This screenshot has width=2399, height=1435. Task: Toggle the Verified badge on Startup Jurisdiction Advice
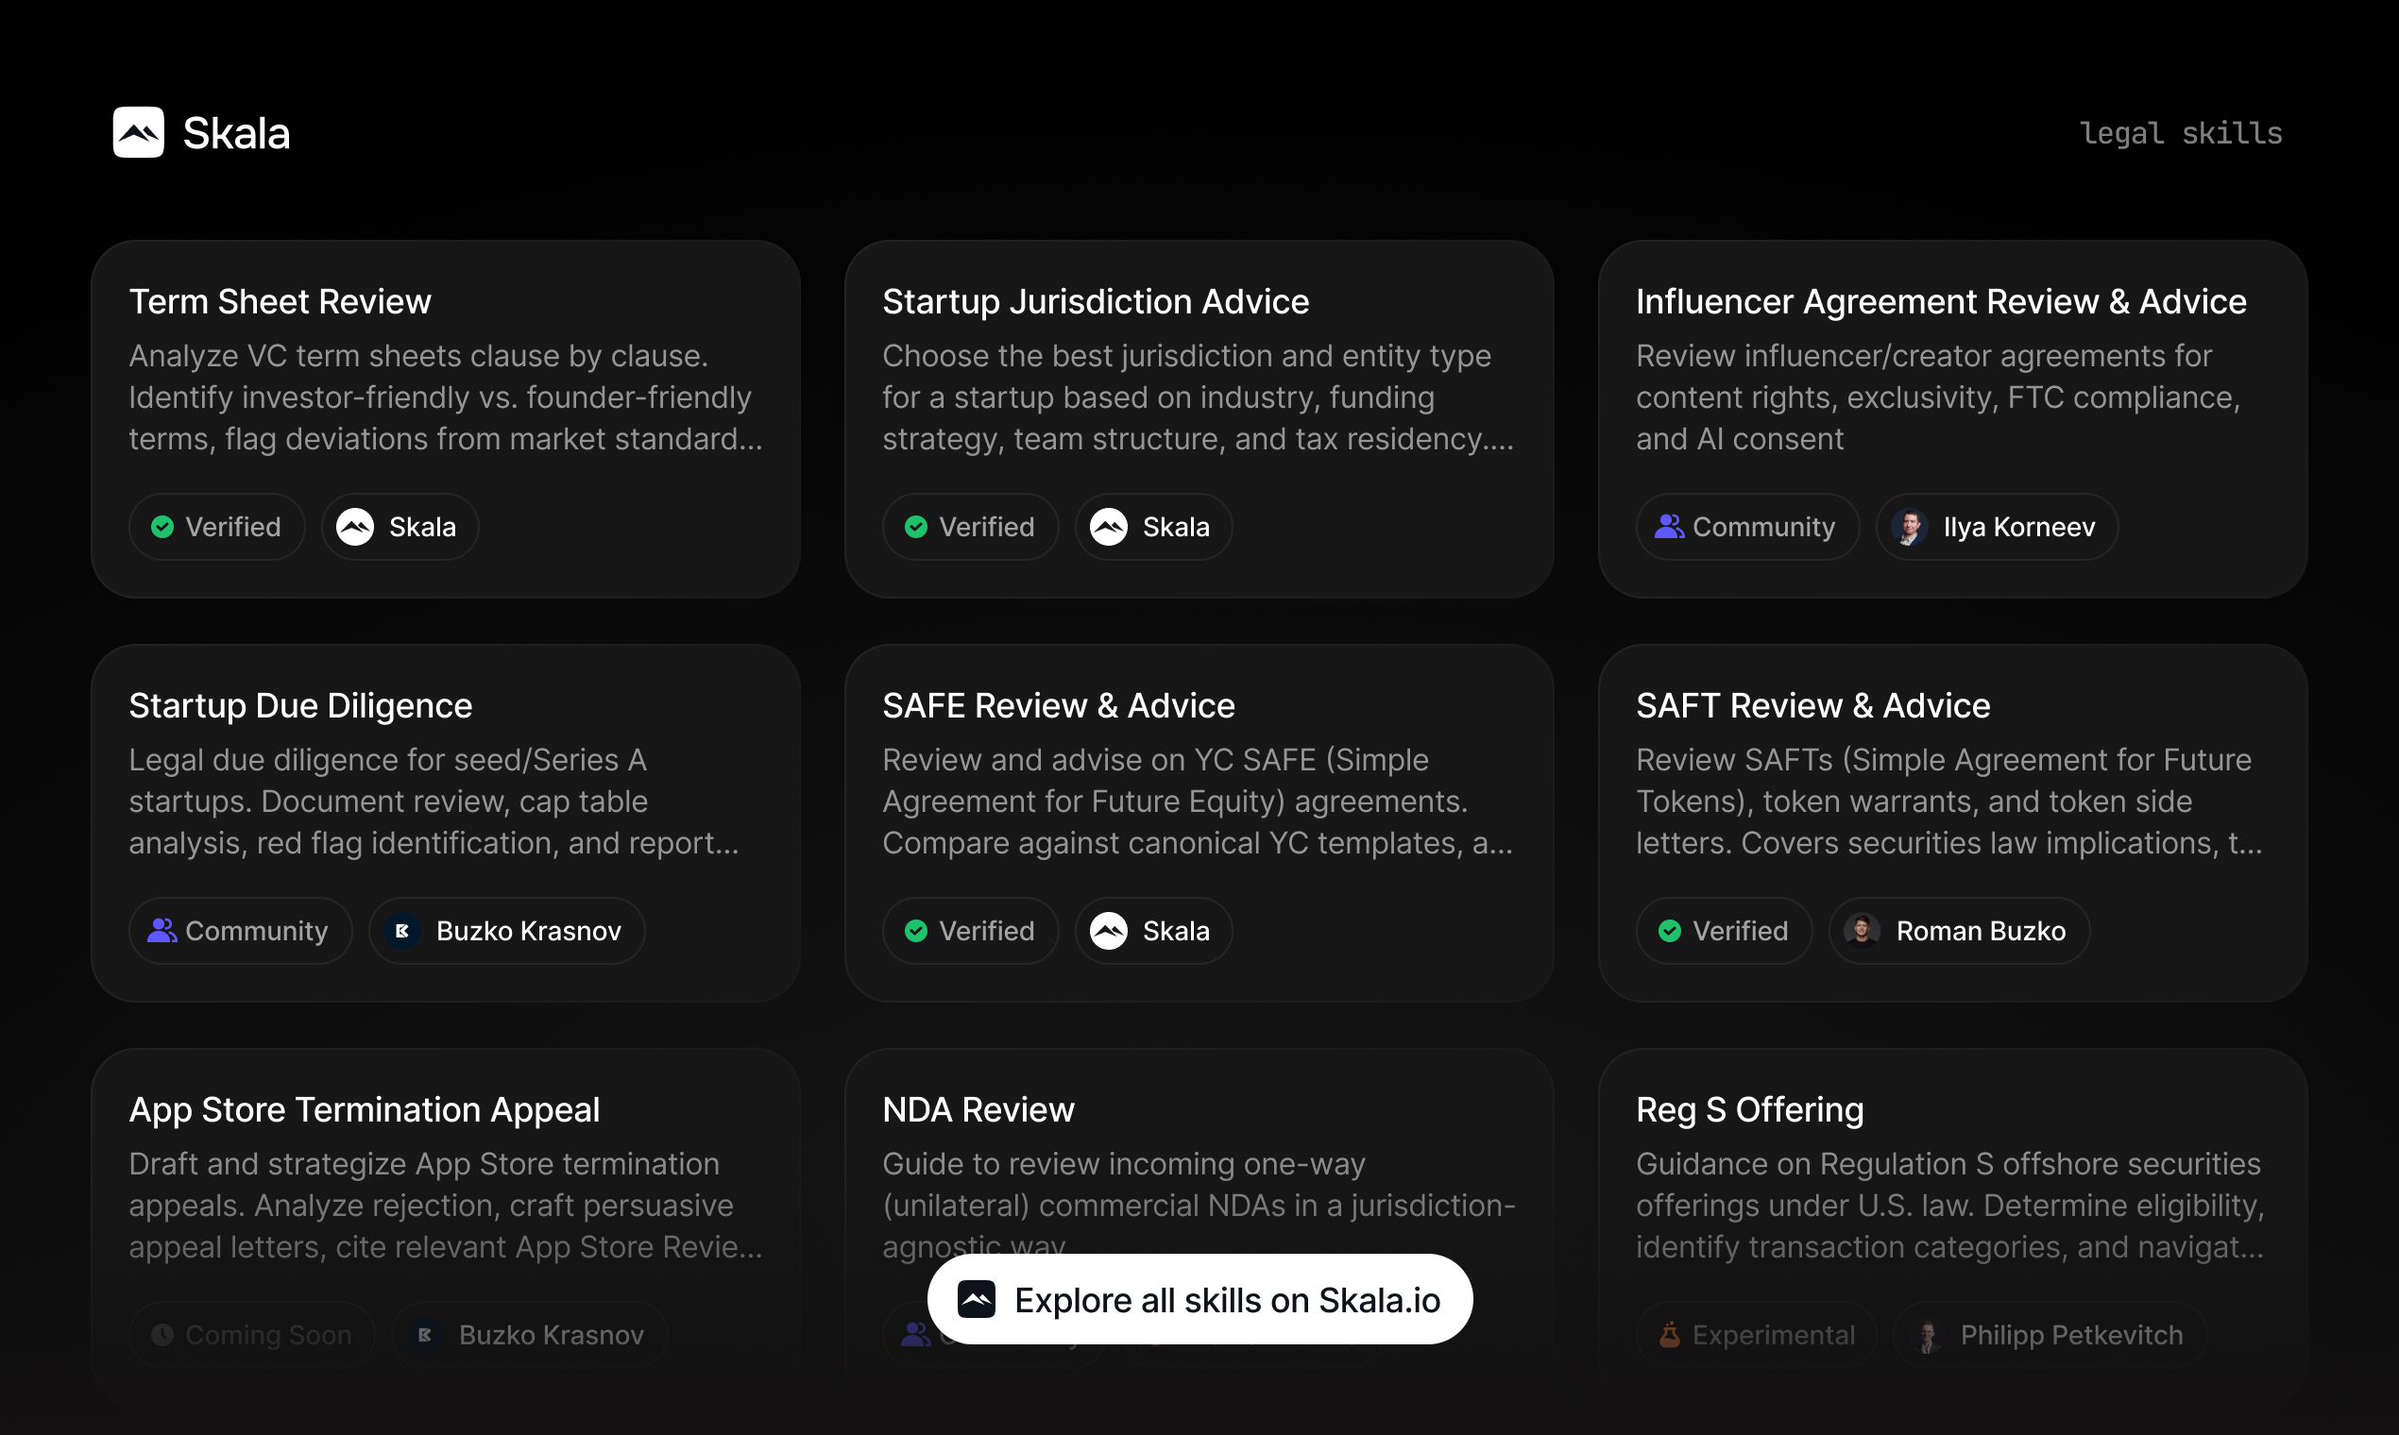coord(970,527)
